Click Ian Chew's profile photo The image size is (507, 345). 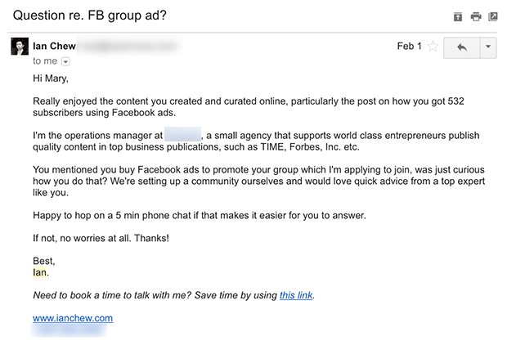[x=20, y=47]
